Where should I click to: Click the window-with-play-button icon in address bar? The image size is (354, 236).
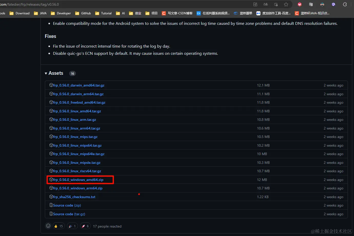tap(276, 4)
